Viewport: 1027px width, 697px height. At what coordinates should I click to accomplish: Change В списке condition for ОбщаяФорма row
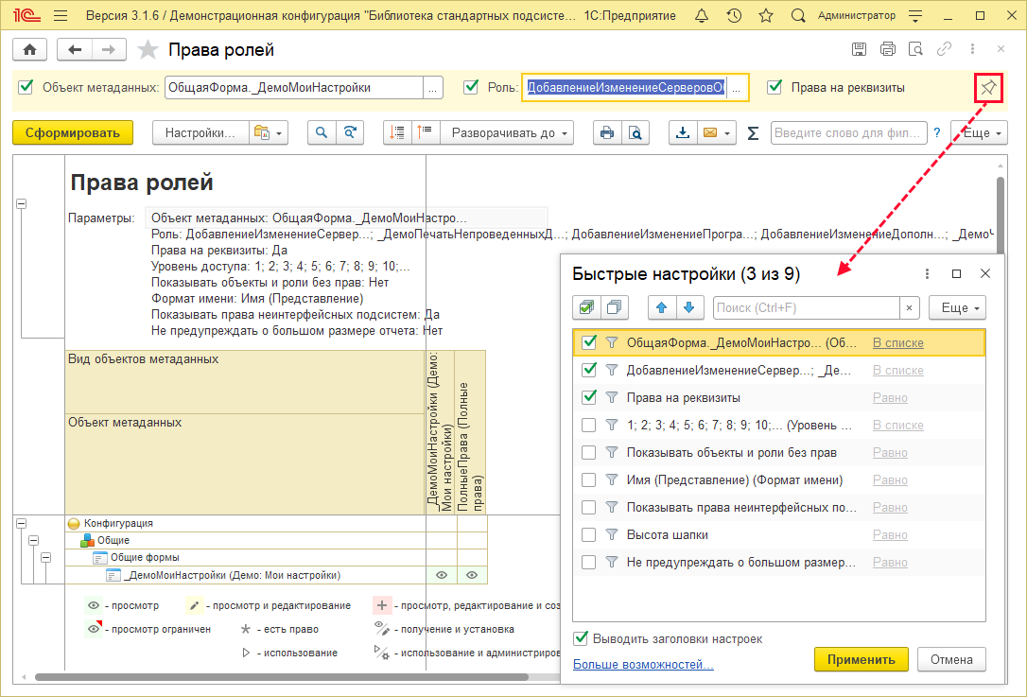pyautogui.click(x=898, y=342)
